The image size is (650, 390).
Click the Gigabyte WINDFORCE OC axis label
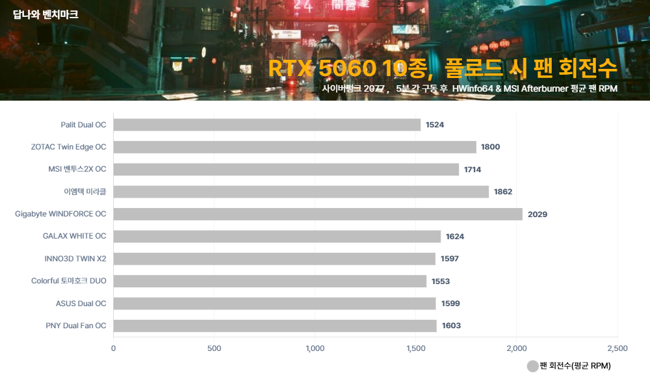pyautogui.click(x=60, y=214)
